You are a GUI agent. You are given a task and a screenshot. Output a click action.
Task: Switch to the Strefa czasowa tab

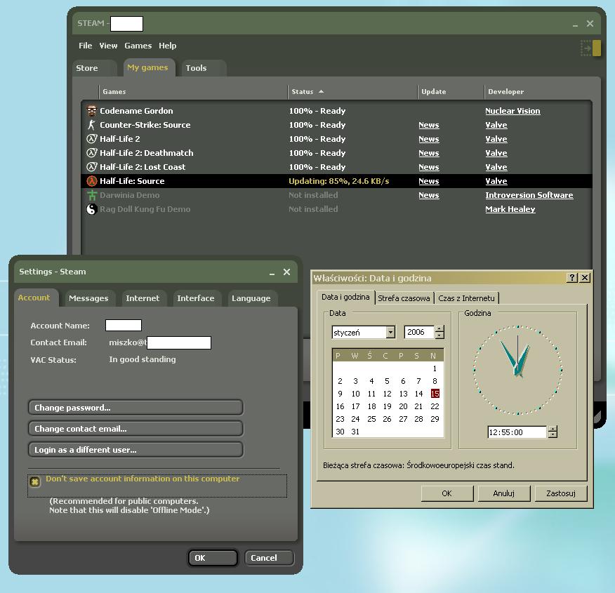pos(404,298)
